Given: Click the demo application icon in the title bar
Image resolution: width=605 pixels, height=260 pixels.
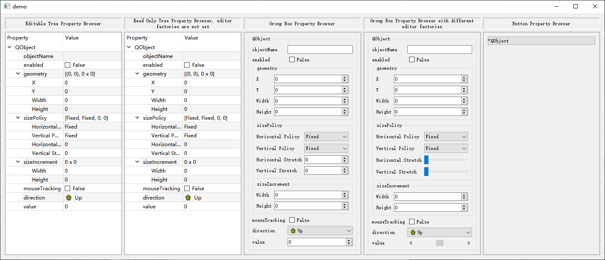Looking at the screenshot, I should click(x=6, y=6).
